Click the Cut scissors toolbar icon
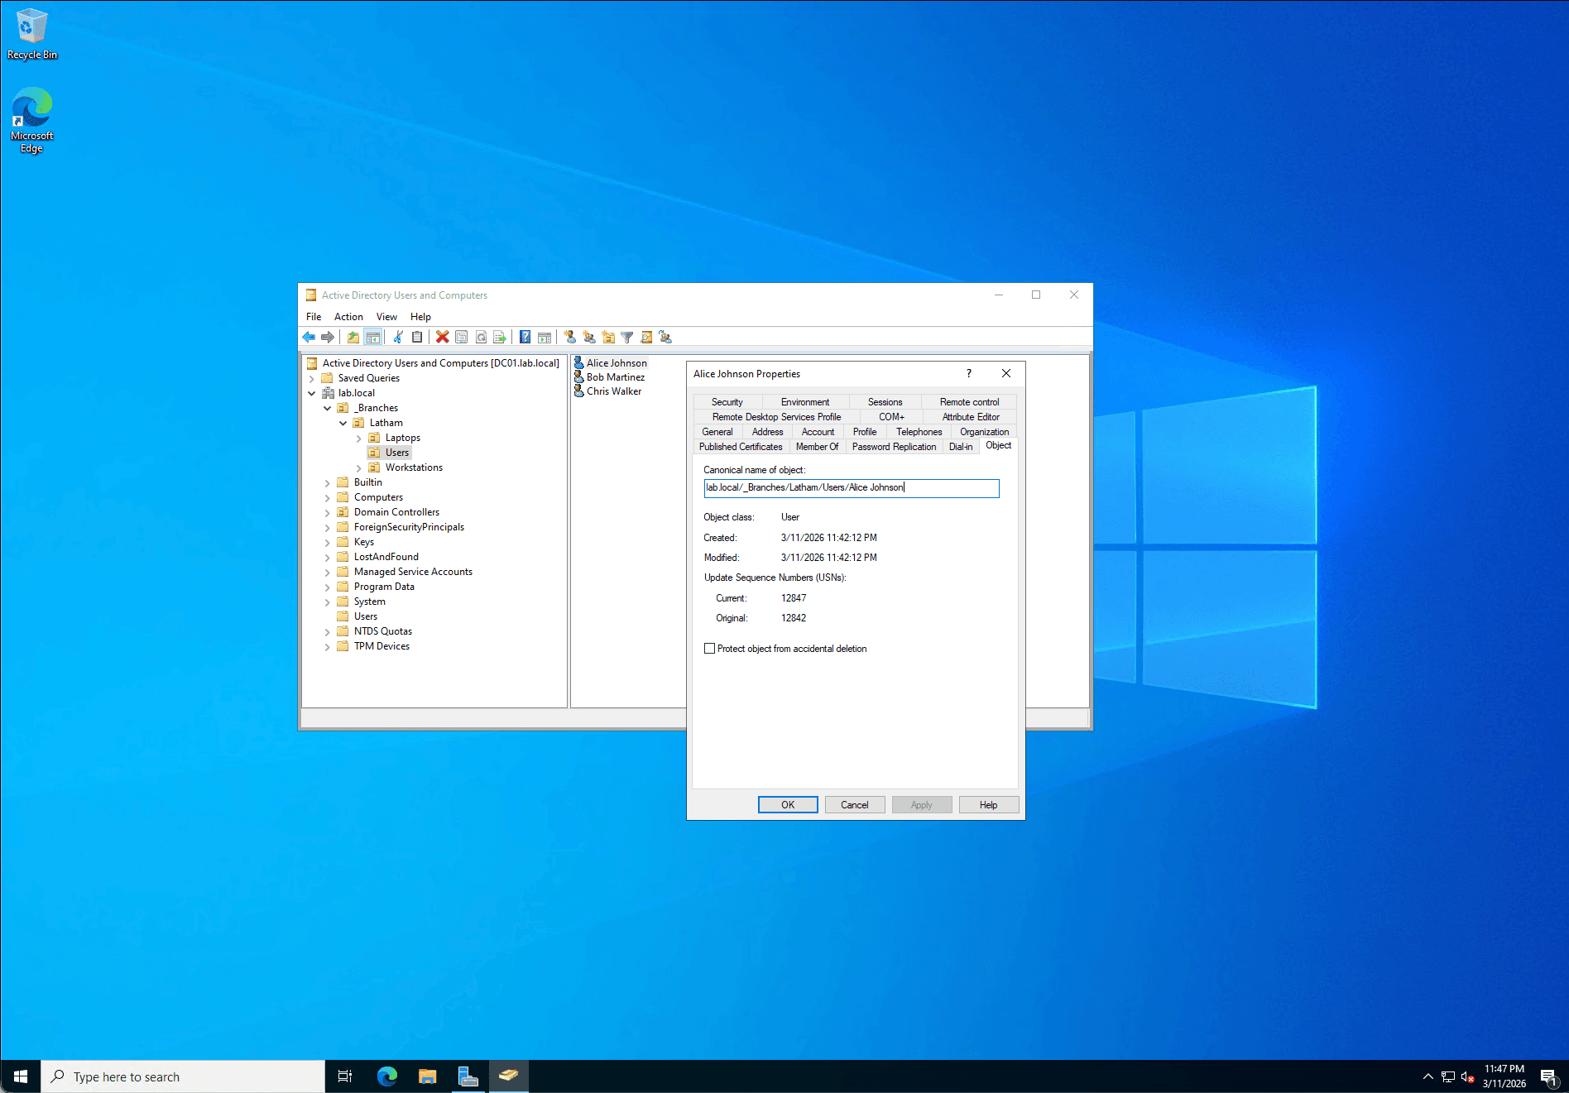The image size is (1569, 1093). click(398, 337)
